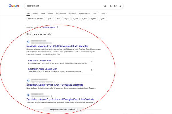Apply Lyon 3 filter chip
This screenshot has height=114, width=172.
pyautogui.click(x=85, y=19)
